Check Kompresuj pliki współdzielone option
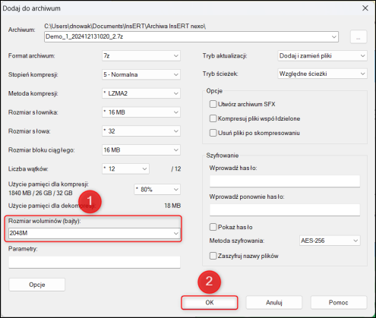 tap(213, 118)
